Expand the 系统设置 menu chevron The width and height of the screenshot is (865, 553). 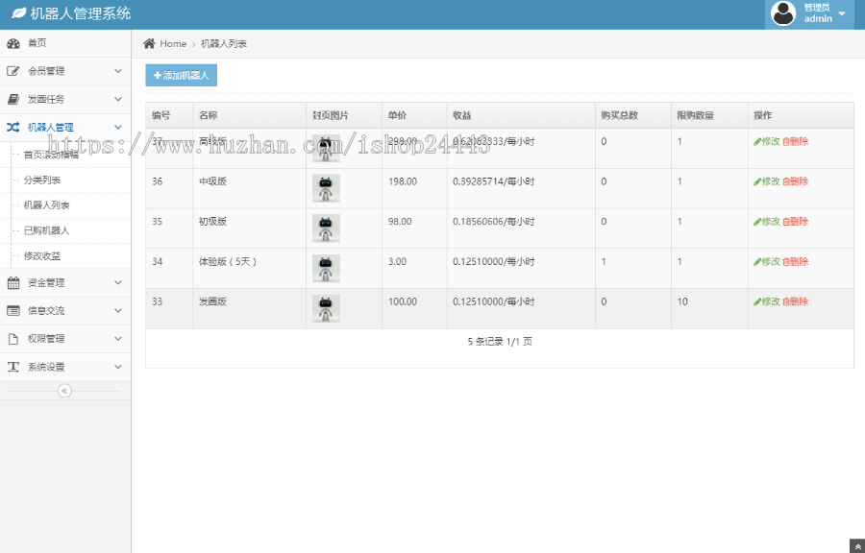tap(118, 367)
